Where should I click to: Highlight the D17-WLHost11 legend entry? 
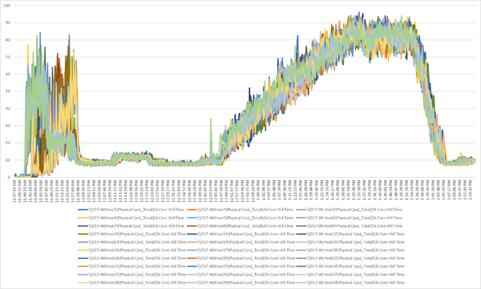[x=240, y=234]
